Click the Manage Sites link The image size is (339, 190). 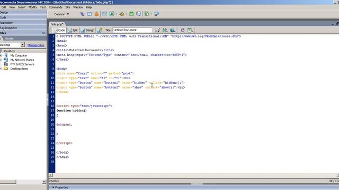point(36,45)
